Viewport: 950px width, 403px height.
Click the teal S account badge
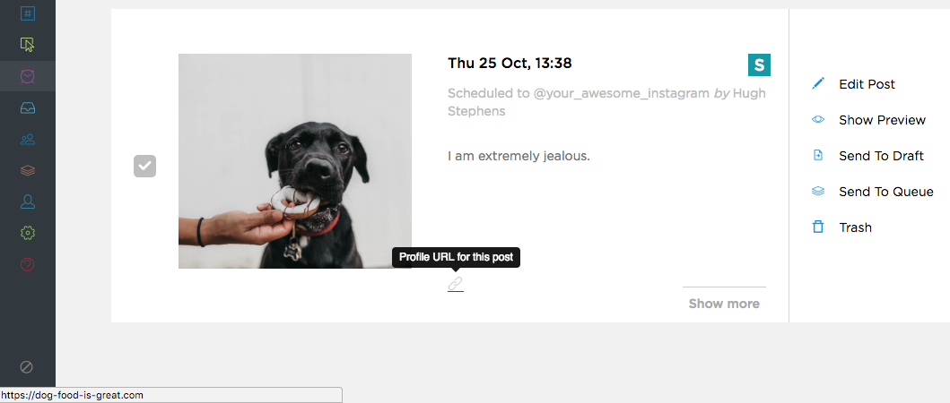(x=759, y=64)
